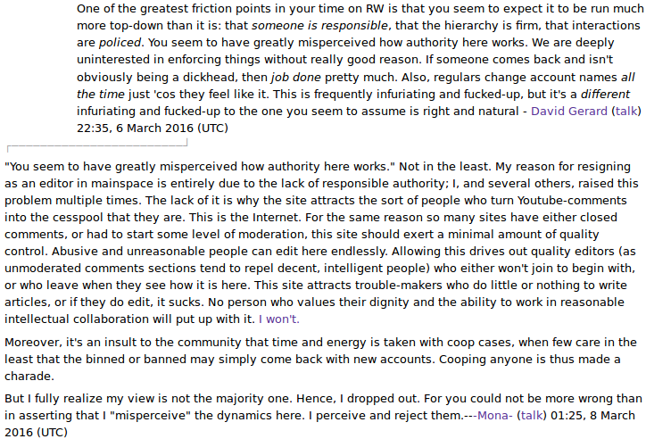Follow the purple "I won't." link
This screenshot has width=646, height=439.
279,319
